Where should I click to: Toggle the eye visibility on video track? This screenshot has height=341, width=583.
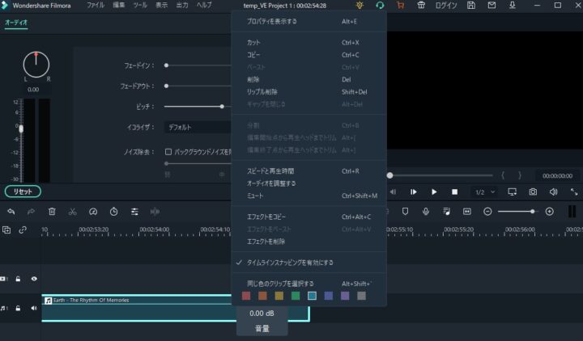[x=34, y=279]
